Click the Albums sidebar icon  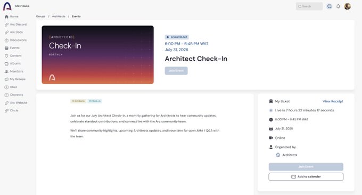(6, 64)
